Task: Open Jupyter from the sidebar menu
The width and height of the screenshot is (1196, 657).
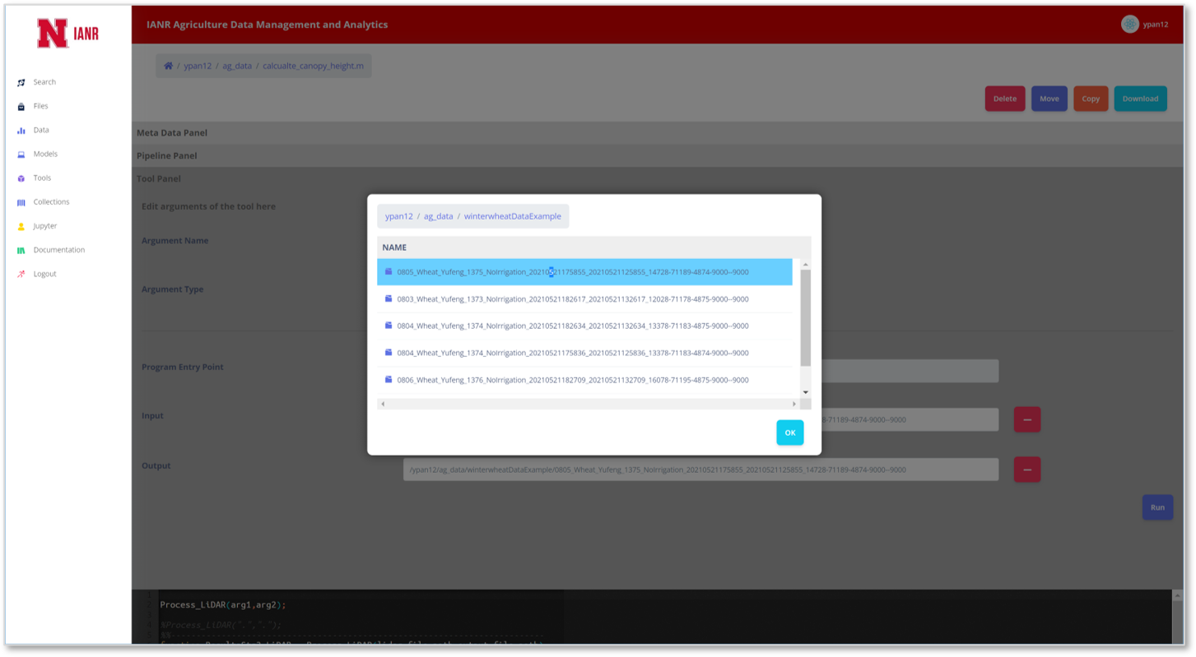Action: pos(45,225)
